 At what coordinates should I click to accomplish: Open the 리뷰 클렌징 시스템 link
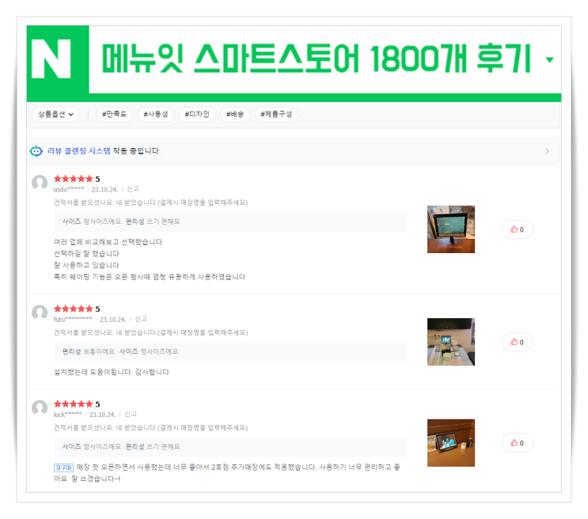(79, 151)
